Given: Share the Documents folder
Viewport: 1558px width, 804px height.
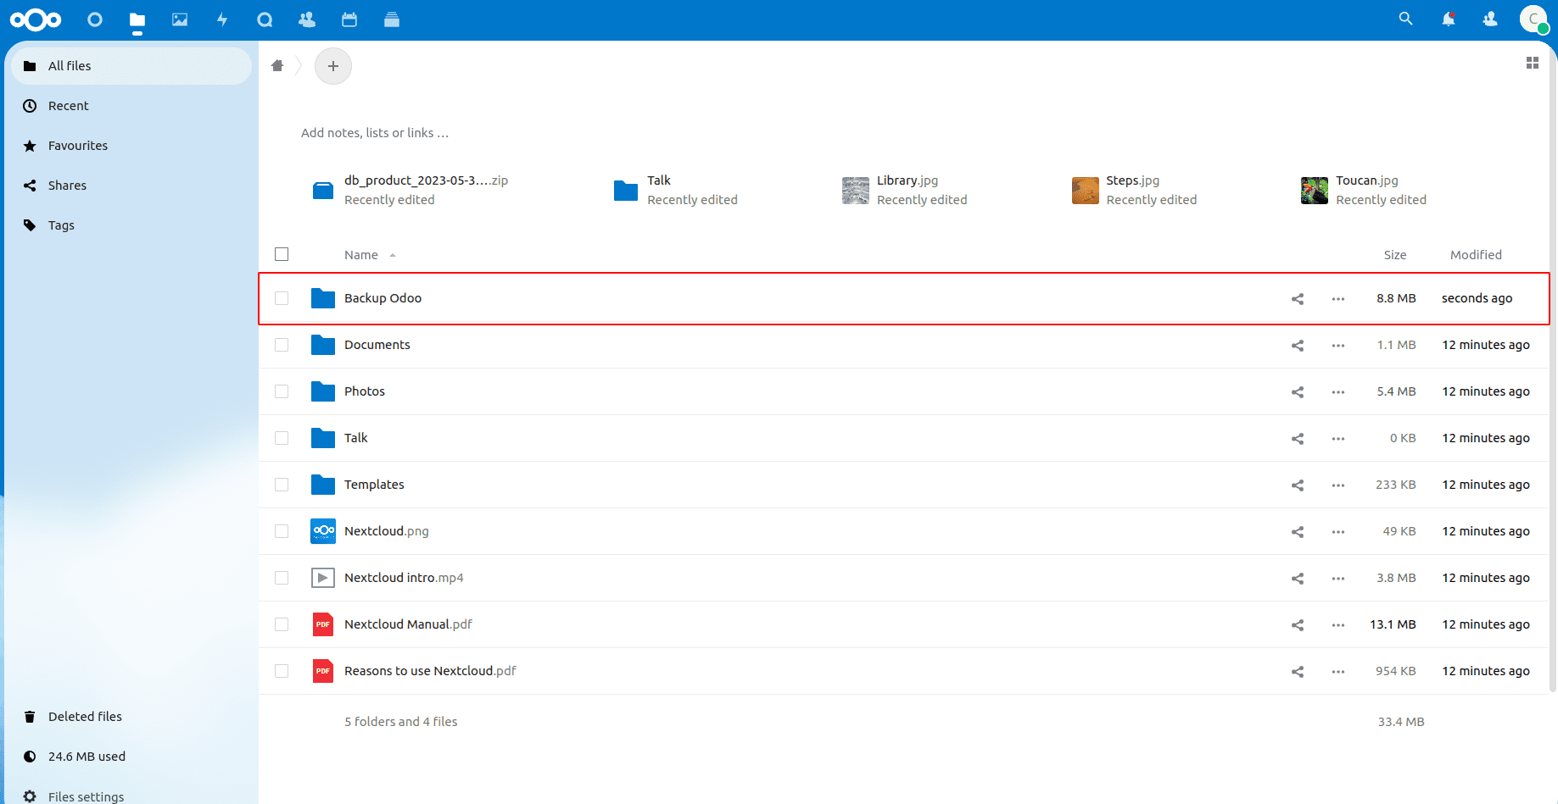Looking at the screenshot, I should coord(1298,345).
